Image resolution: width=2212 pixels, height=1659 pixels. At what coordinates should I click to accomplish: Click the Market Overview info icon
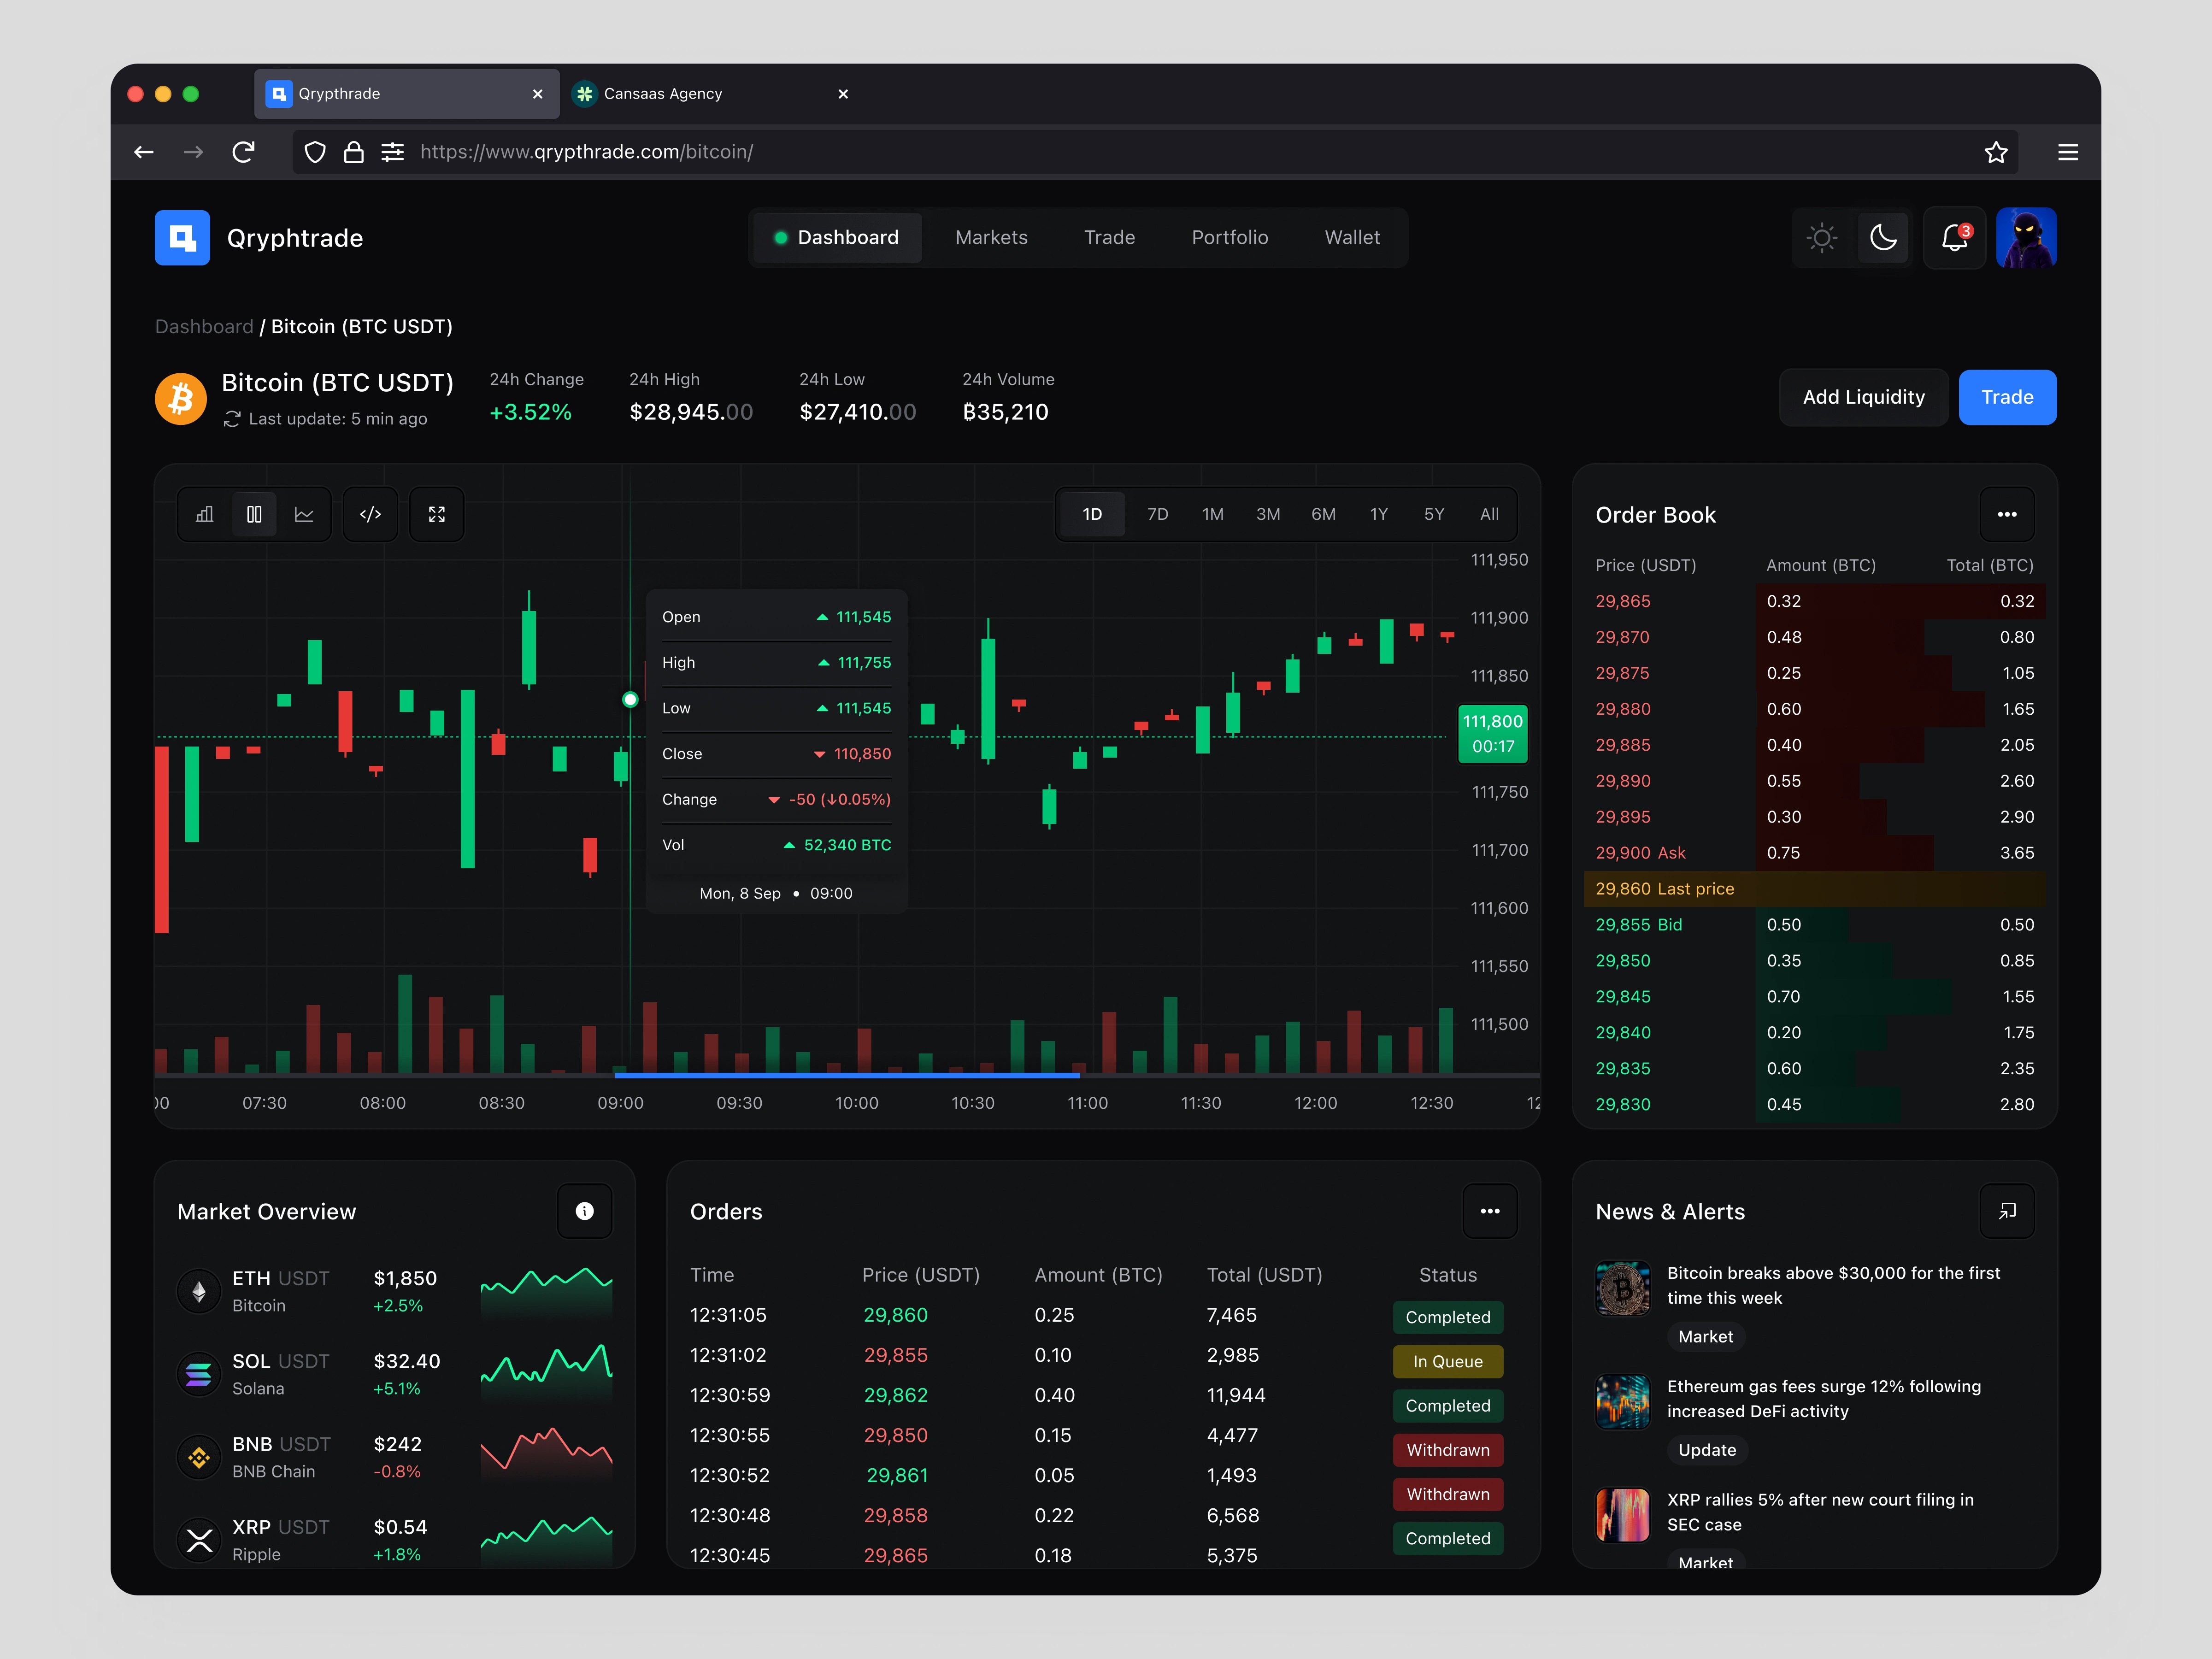585,1211
